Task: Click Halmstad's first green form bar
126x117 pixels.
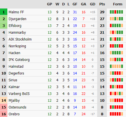Action: (x=111, y=66)
